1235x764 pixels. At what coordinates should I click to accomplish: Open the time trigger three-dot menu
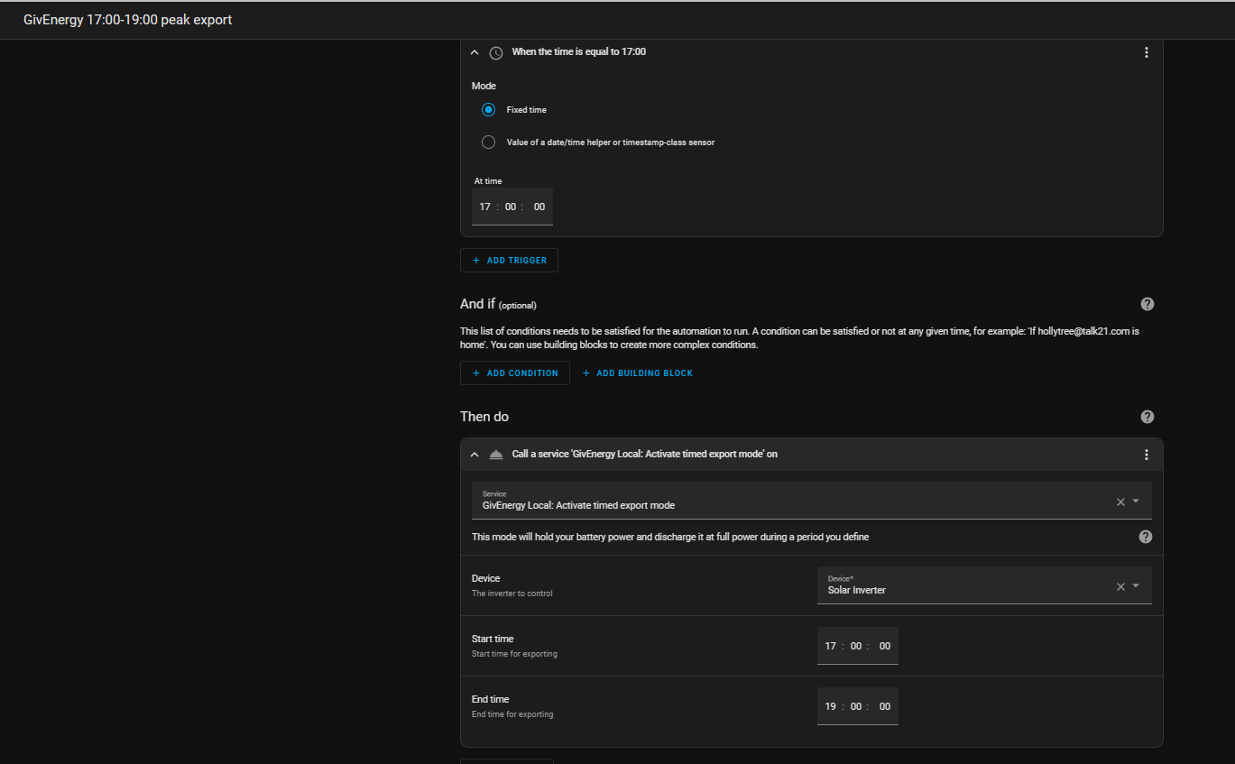point(1147,52)
